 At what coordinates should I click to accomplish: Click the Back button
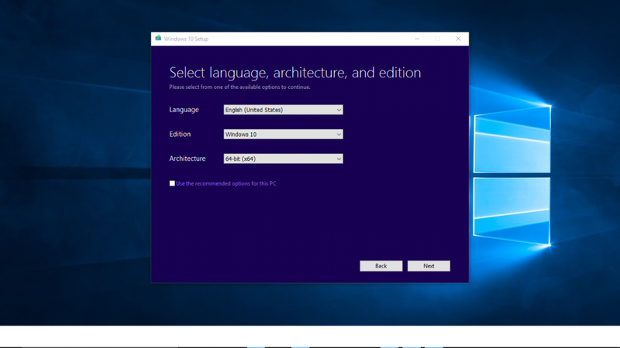(x=381, y=266)
